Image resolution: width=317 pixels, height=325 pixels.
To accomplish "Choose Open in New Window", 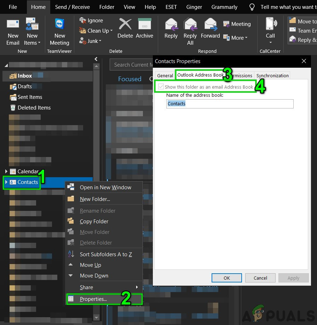I will (x=104, y=187).
